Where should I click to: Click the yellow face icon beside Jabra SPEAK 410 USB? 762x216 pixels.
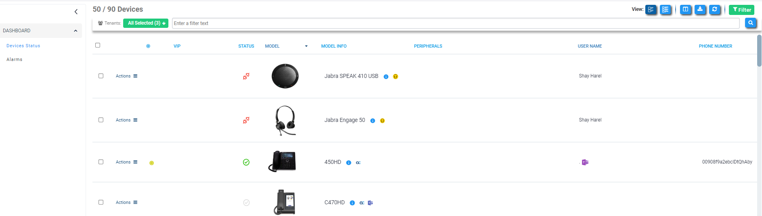(x=396, y=77)
